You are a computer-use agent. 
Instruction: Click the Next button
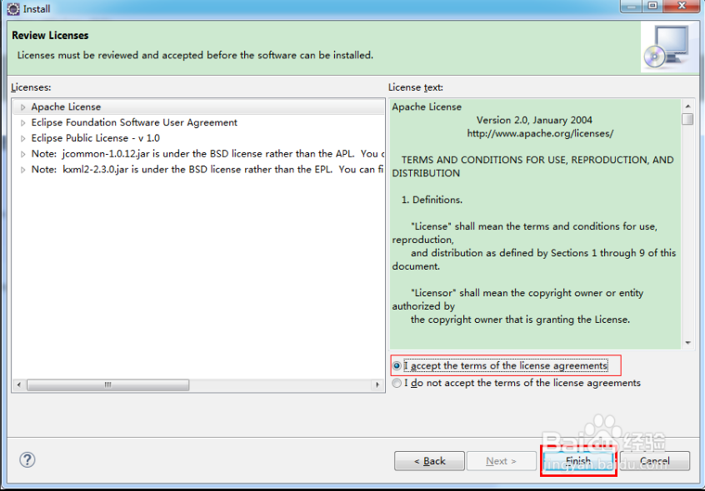point(502,460)
